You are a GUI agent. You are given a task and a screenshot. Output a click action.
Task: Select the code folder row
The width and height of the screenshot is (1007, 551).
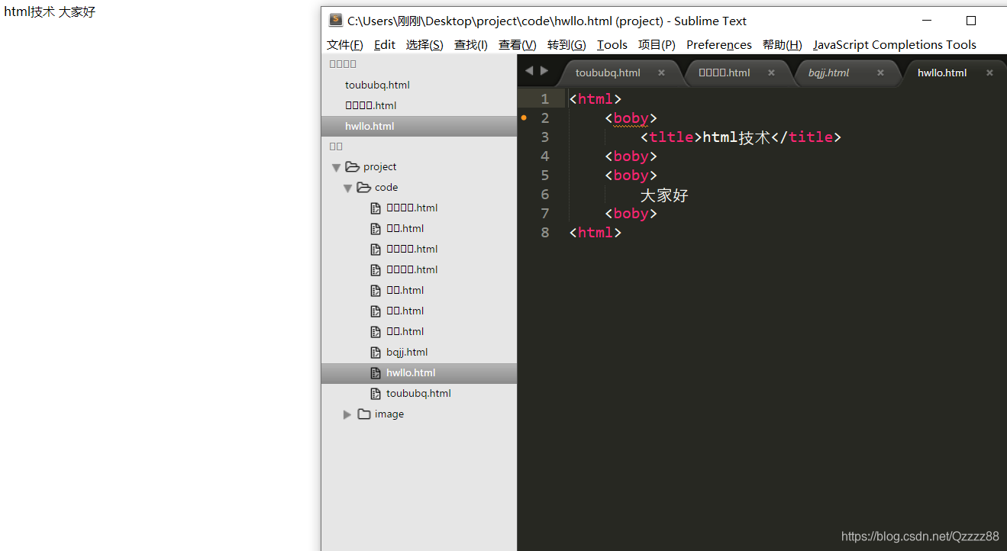[419, 187]
